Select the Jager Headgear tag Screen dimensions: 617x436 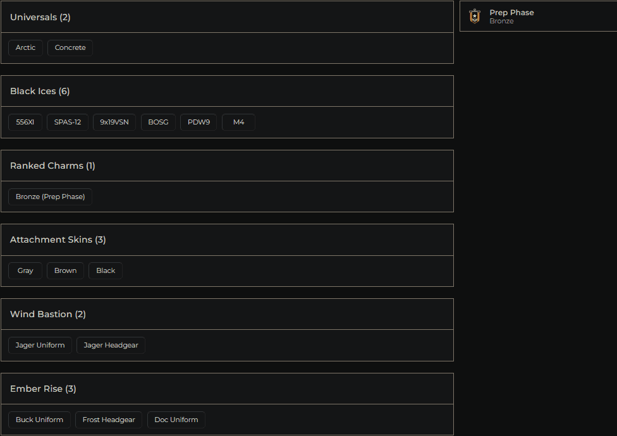(x=111, y=345)
